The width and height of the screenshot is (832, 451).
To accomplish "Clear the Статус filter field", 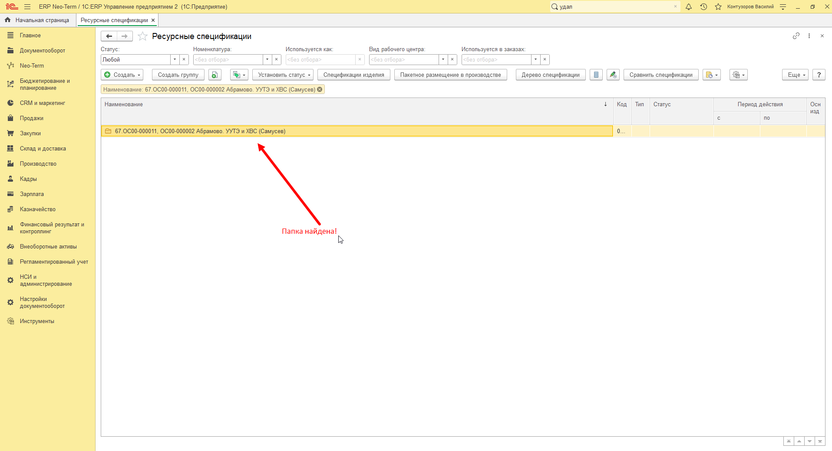I will coord(184,59).
